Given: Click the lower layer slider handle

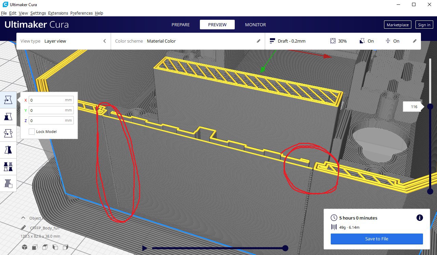Looking at the screenshot, I should (430, 191).
